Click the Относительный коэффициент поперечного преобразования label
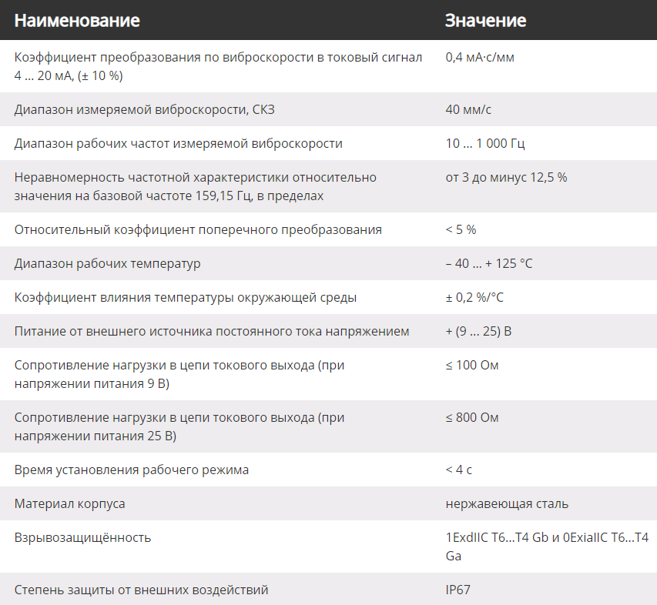This screenshot has height=605, width=657. (x=198, y=230)
